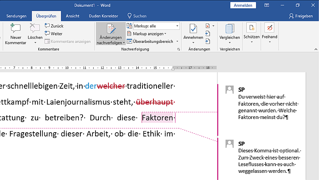Viewport: 319px width, 180px height.
Task: Open the Duden Korrektor tab
Action: [x=103, y=16]
